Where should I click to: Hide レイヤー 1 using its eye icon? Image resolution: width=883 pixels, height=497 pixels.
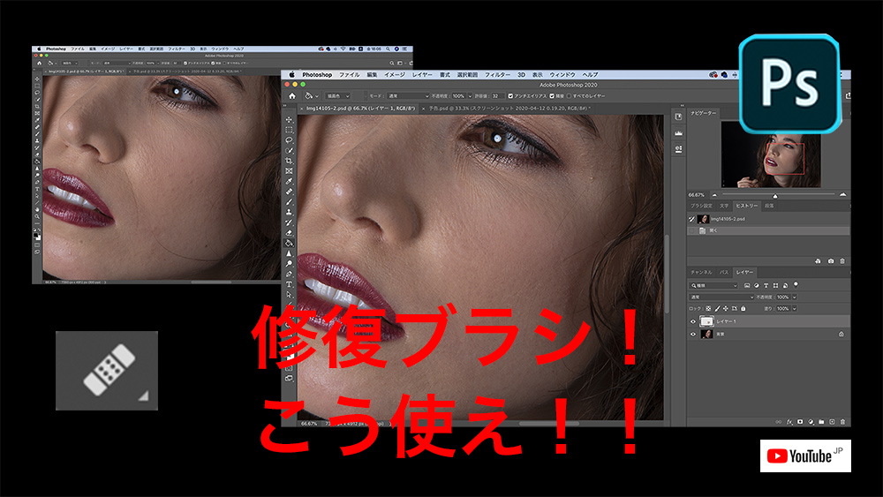tap(691, 321)
